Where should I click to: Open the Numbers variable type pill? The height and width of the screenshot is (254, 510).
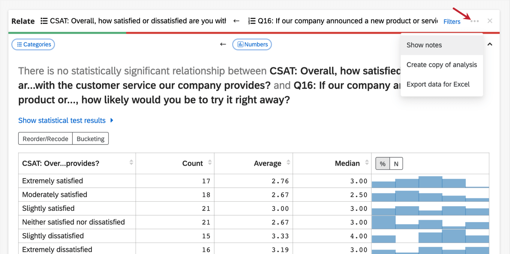pos(252,44)
